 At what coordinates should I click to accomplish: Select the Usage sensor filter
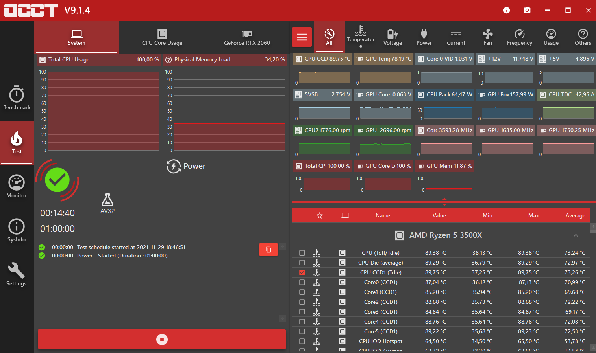tap(551, 37)
